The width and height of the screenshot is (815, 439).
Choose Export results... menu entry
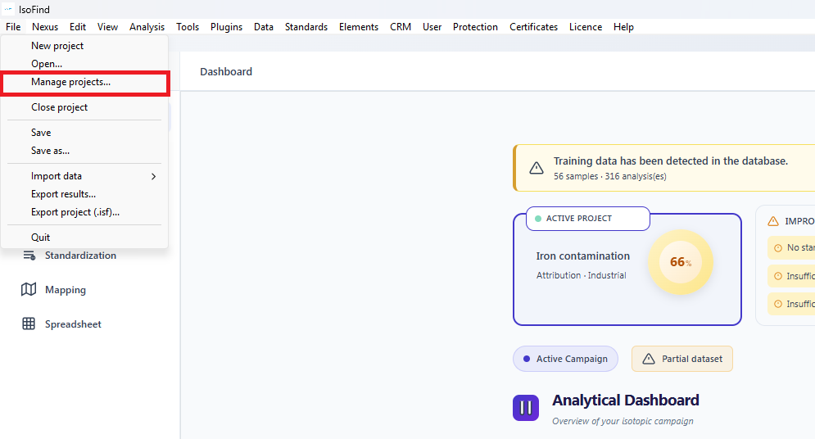[x=84, y=194]
